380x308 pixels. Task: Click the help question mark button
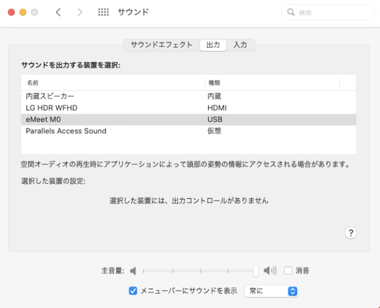(352, 233)
